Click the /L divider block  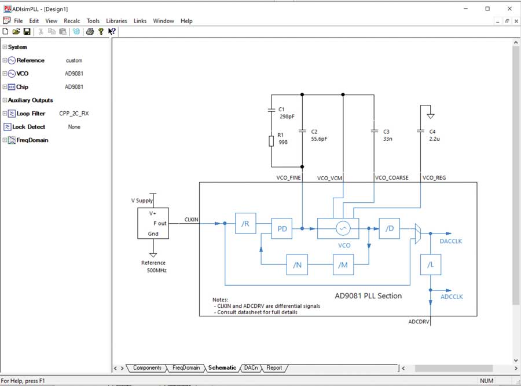431,264
